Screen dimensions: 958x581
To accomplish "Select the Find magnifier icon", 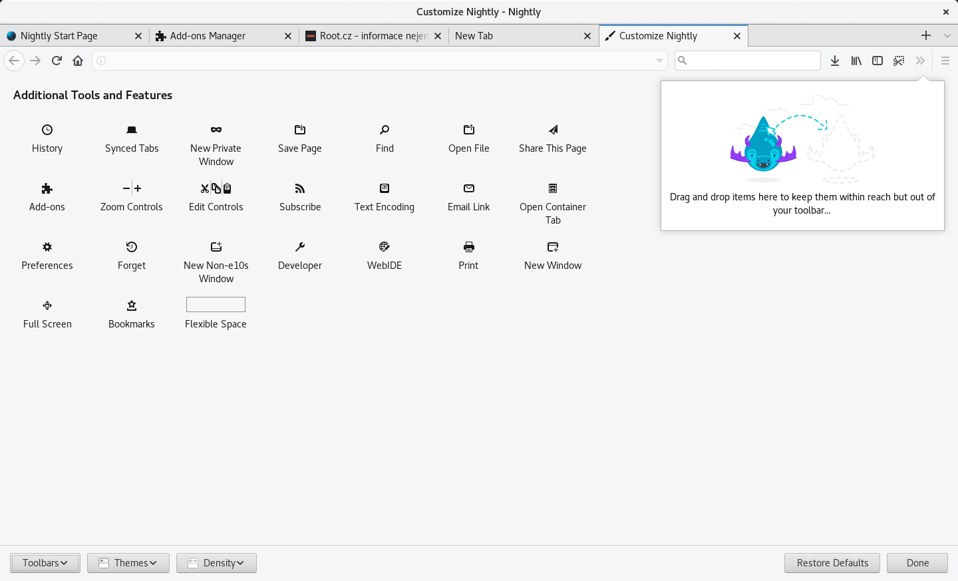I will 384,130.
